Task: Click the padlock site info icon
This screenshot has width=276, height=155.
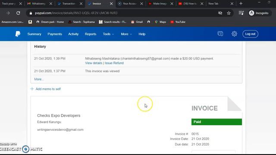Action: click(31, 13)
